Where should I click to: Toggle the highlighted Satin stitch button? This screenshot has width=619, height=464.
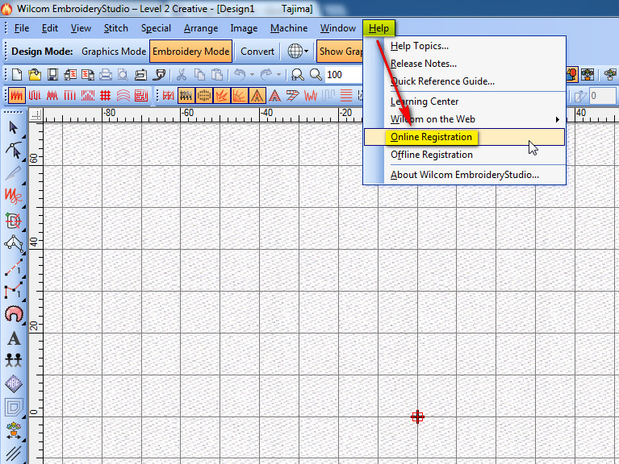pyautogui.click(x=17, y=95)
